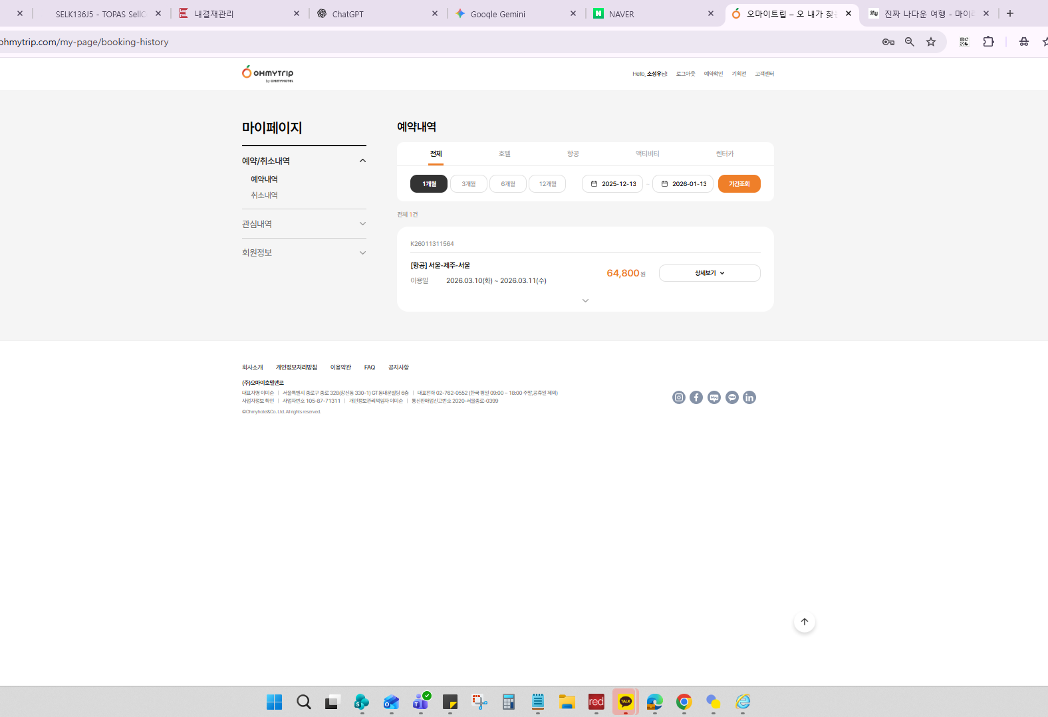Open the end date picker 2026-01-13
The image size is (1048, 717).
click(x=683, y=184)
